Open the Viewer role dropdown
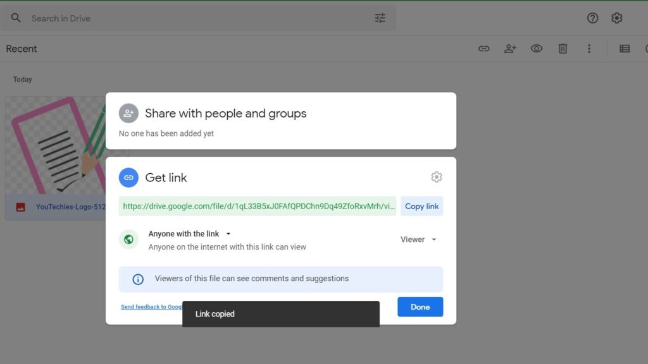The height and width of the screenshot is (364, 648). pos(418,240)
